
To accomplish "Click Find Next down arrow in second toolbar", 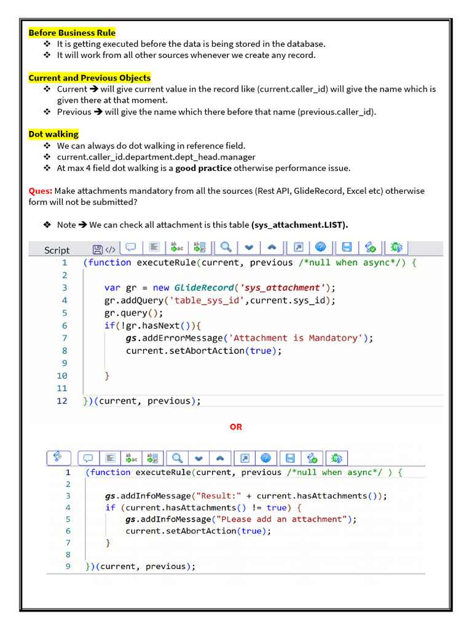I will [x=199, y=458].
